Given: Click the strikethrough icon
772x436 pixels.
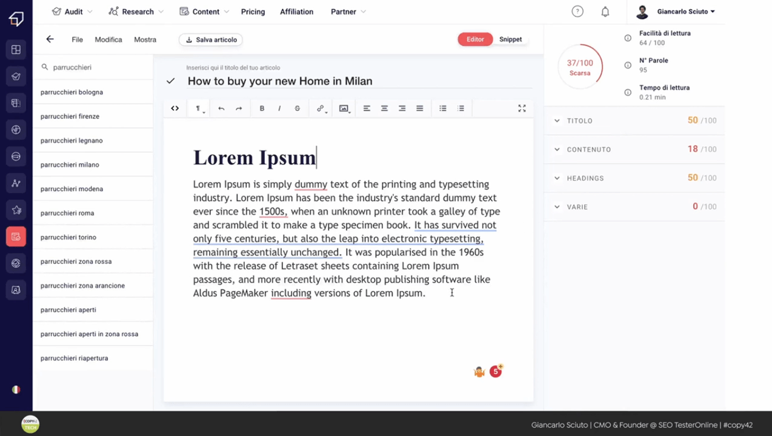Looking at the screenshot, I should [297, 108].
